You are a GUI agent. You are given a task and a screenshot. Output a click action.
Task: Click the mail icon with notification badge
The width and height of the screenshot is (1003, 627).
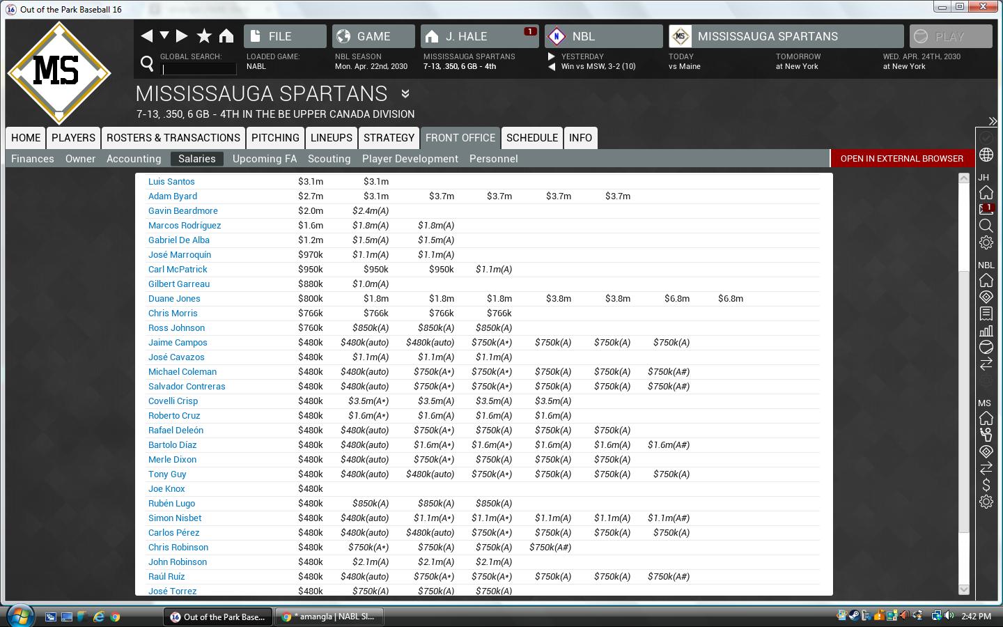tap(986, 209)
